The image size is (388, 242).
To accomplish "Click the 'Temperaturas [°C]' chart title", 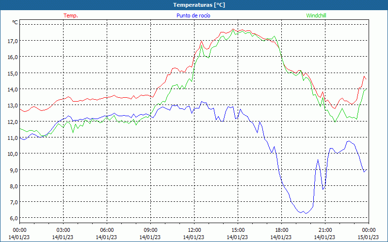I will pos(199,5).
